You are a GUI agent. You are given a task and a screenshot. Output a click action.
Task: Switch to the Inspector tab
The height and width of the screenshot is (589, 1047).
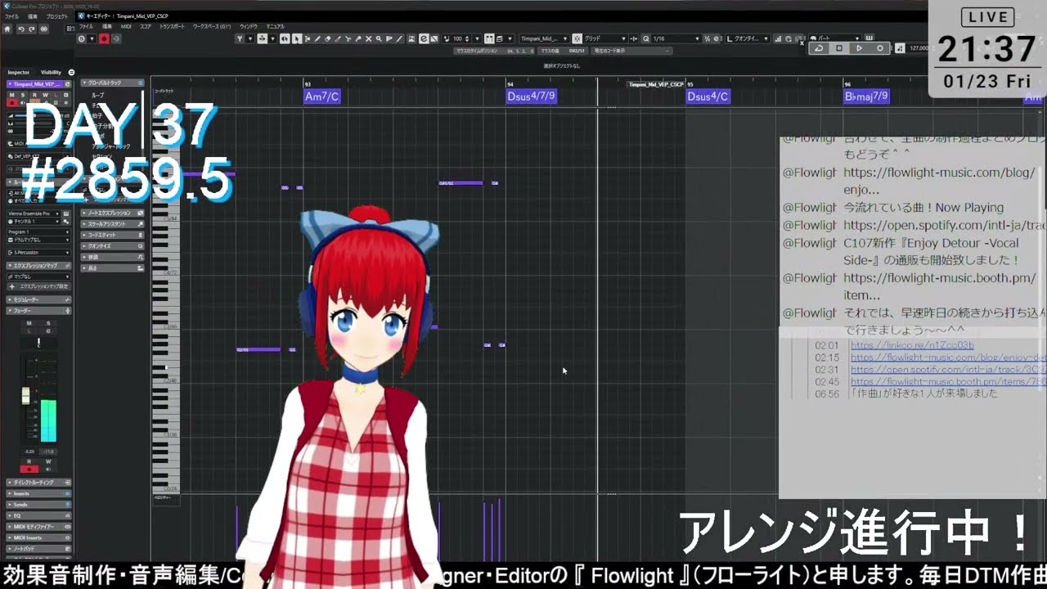[x=19, y=72]
